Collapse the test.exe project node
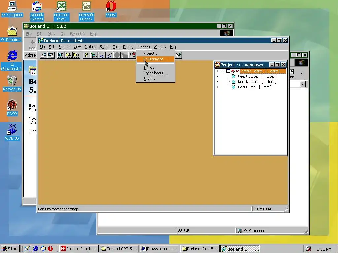Image resolution: width=338 pixels, height=253 pixels. 223,71
